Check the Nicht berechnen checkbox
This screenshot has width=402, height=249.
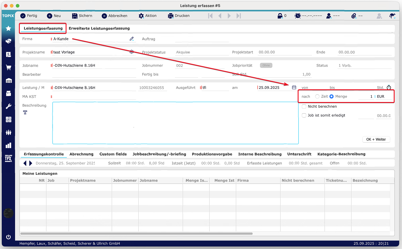[304, 106]
